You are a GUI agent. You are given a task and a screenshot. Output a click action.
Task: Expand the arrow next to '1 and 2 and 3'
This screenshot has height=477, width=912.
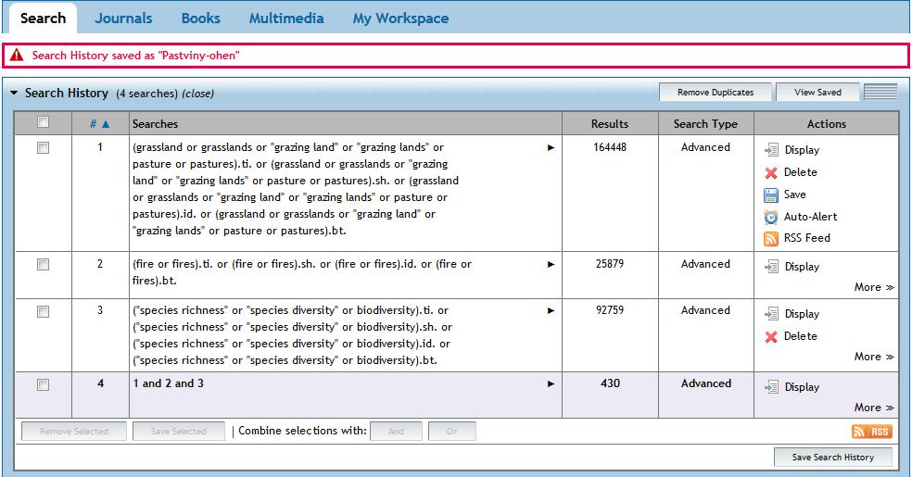click(x=551, y=384)
